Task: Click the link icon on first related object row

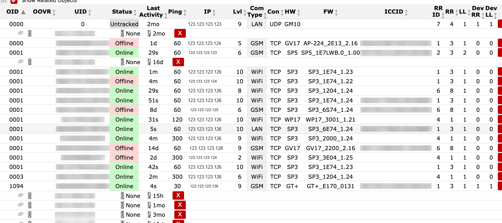Action: [x=21, y=33]
